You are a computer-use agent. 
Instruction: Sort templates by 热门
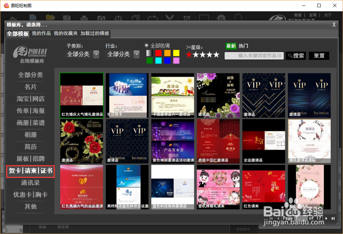(x=243, y=46)
